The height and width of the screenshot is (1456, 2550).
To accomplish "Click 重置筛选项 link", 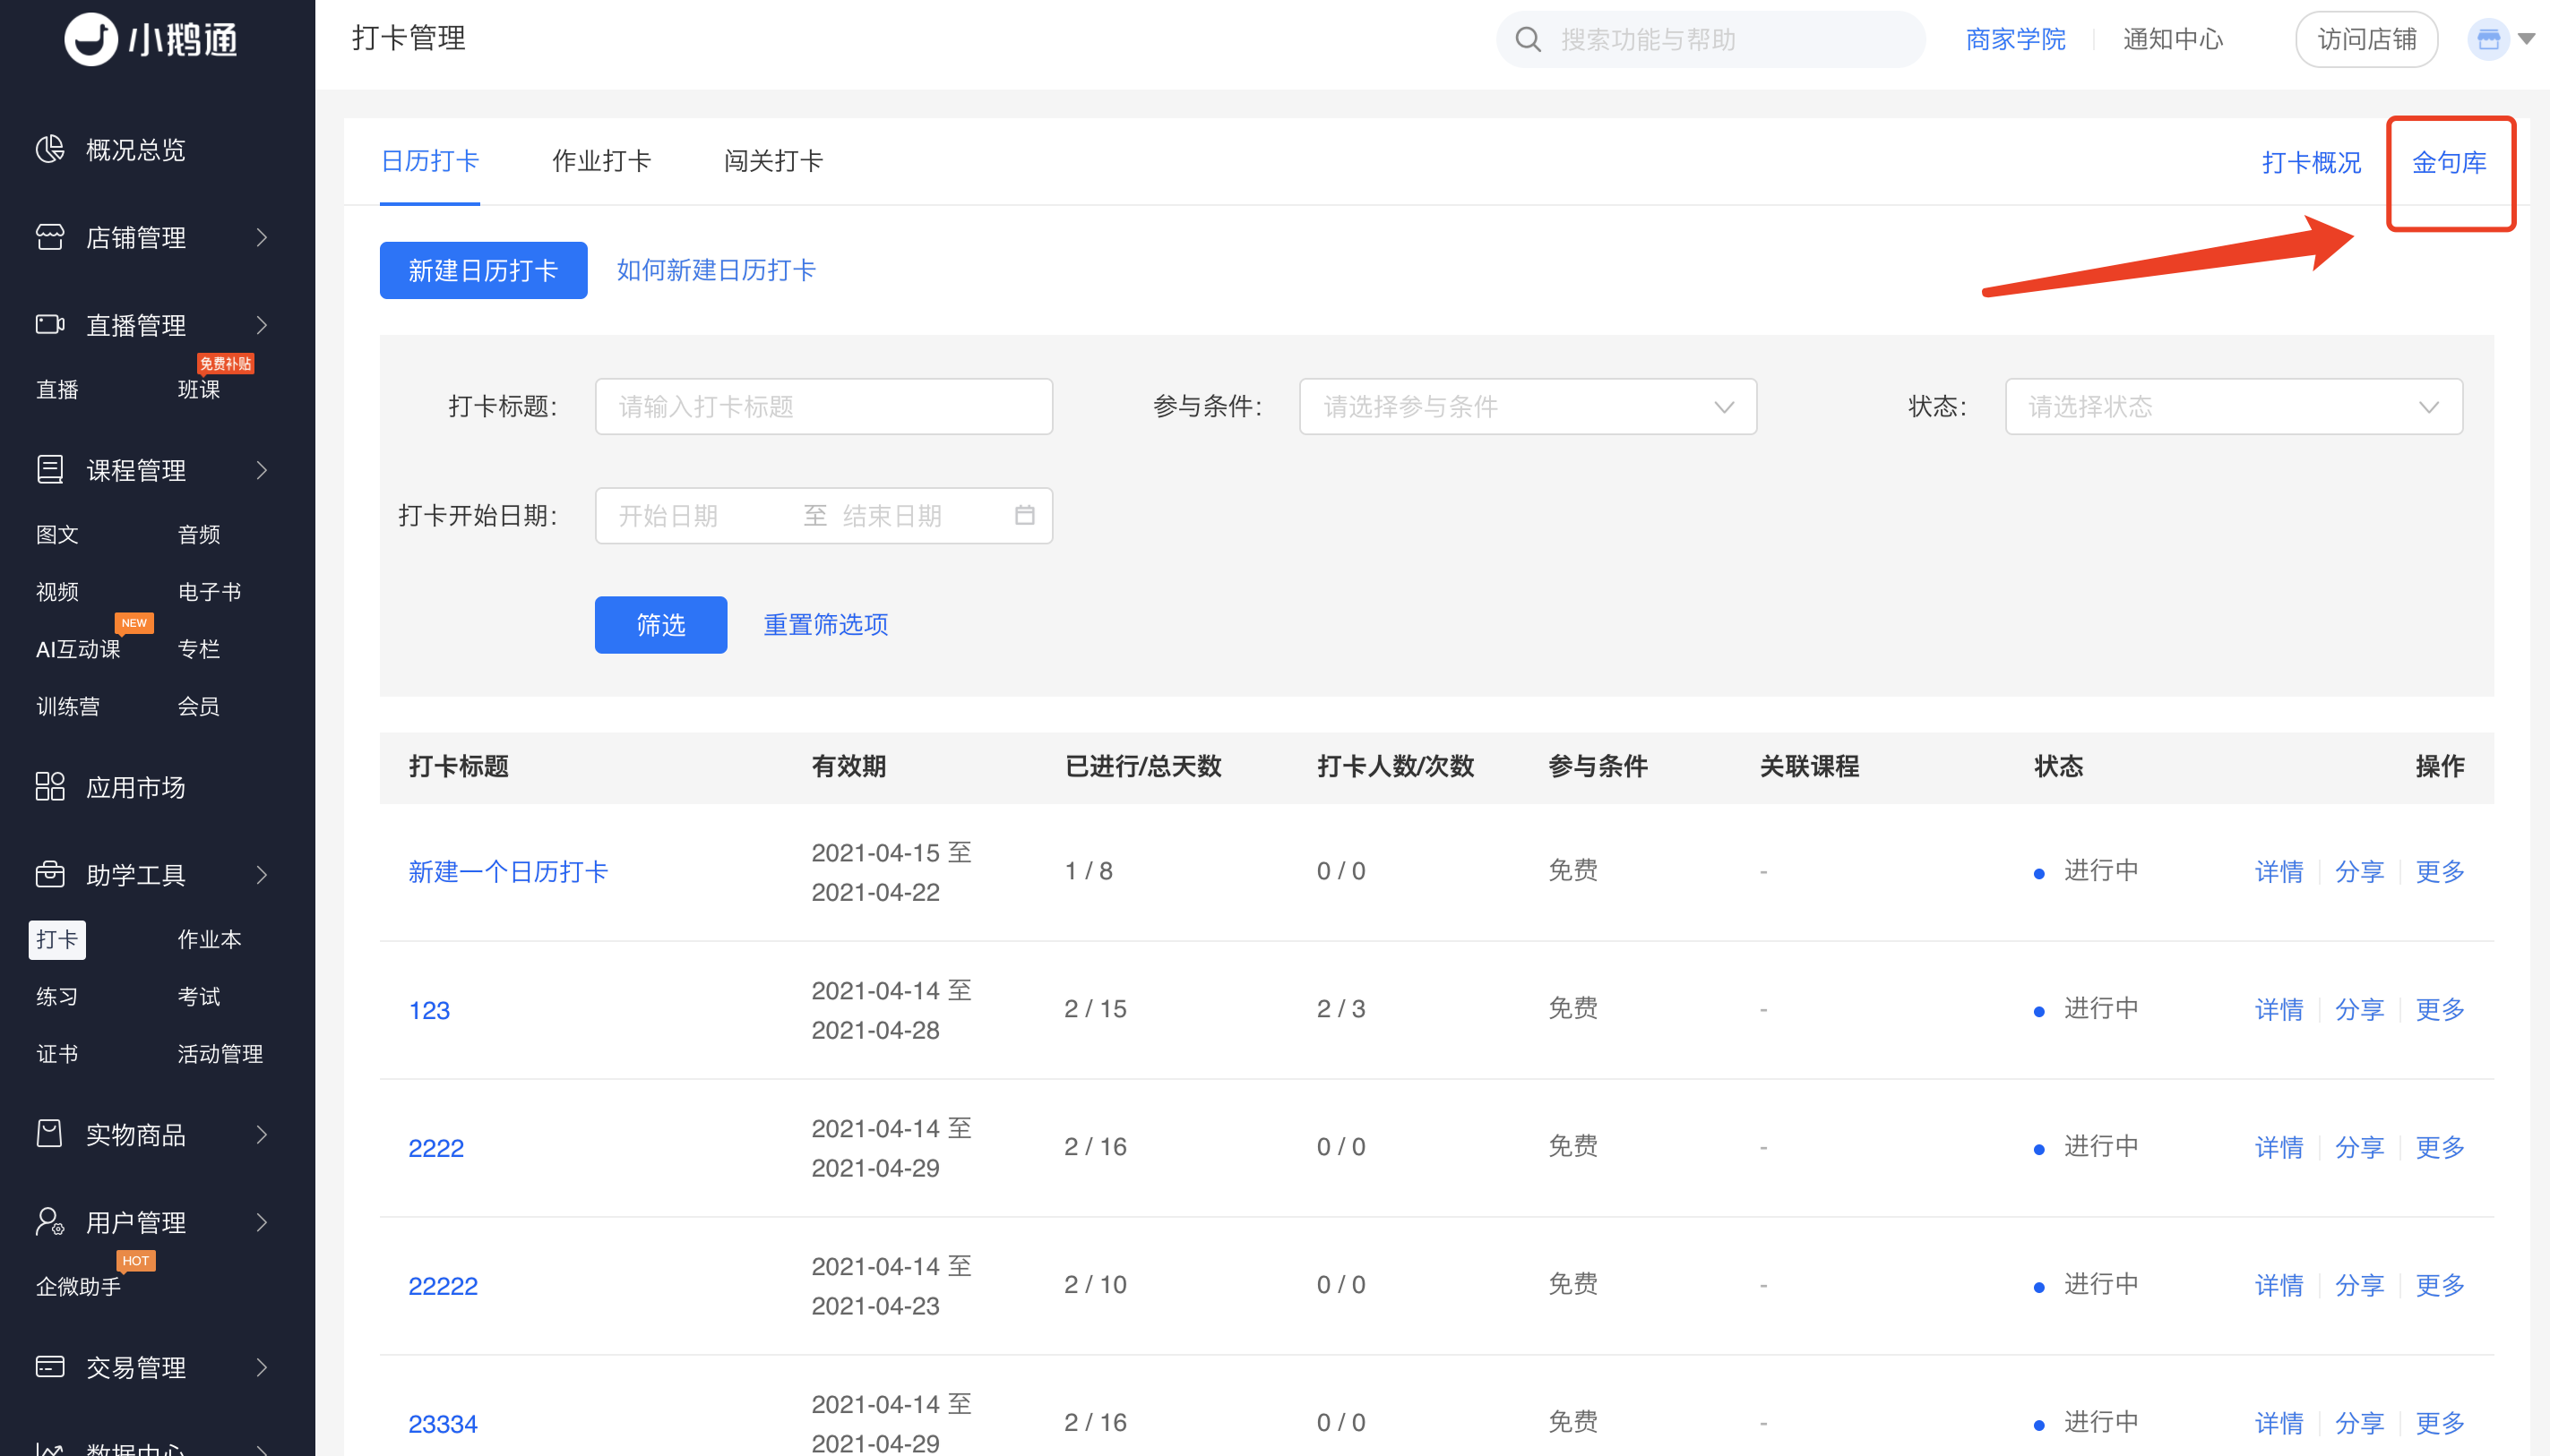I will tap(825, 625).
